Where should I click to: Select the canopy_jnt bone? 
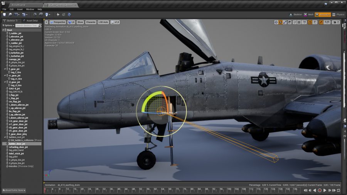coord(15,59)
